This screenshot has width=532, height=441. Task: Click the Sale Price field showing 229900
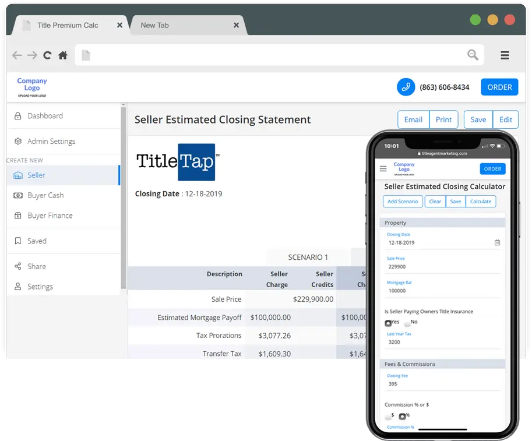[x=443, y=267]
